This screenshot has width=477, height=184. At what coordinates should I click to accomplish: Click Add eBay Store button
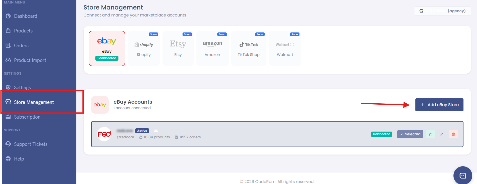coord(439,105)
